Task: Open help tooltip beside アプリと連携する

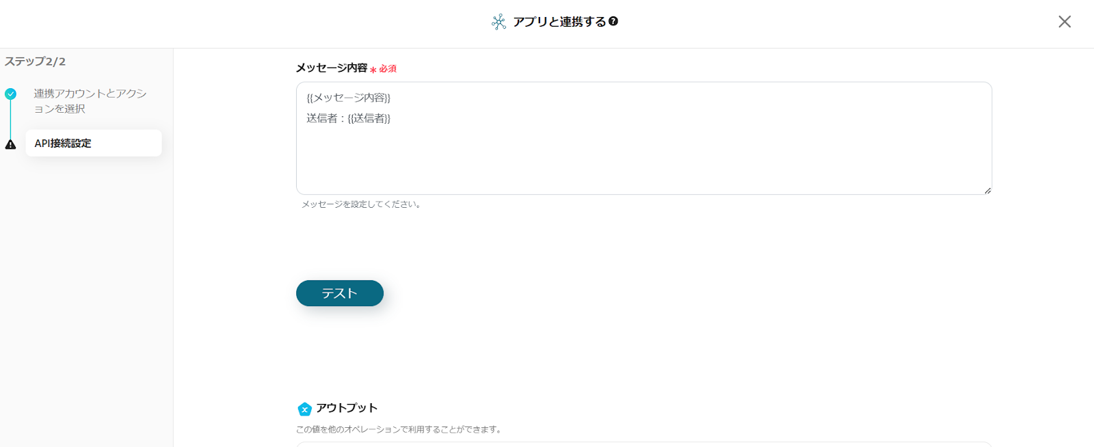Action: [x=613, y=21]
